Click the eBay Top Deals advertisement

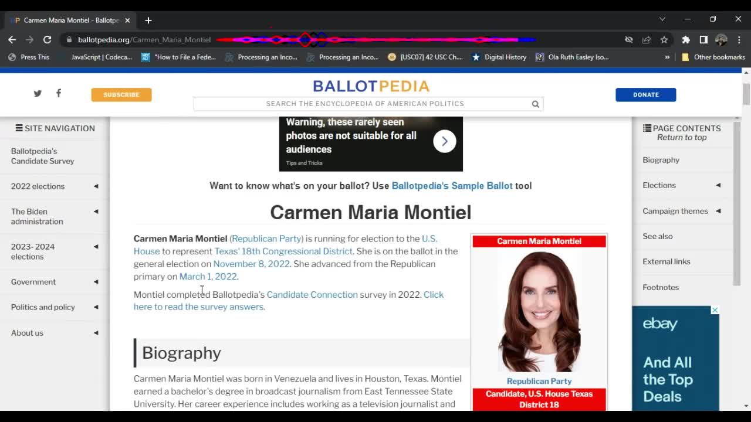[675, 358]
